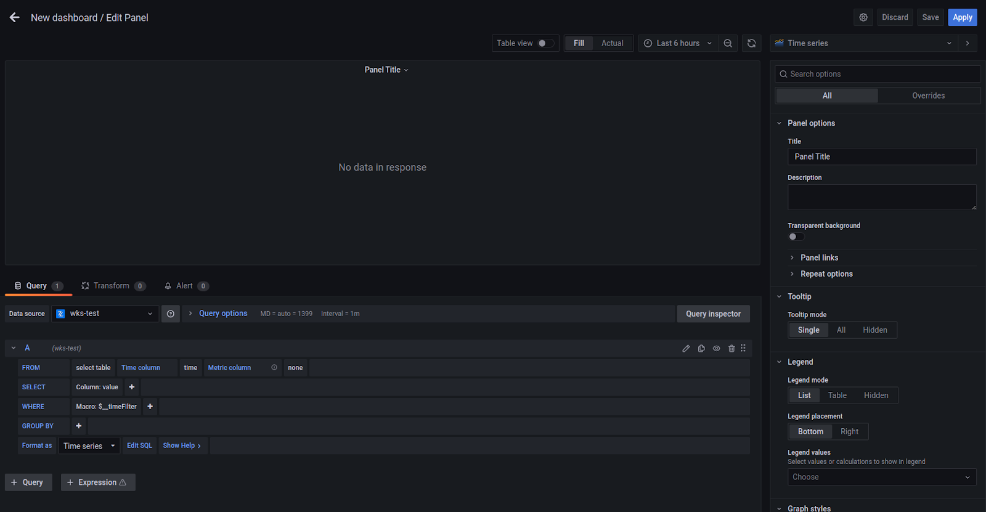Click the Time series visualization icon
Viewport: 986px width, 512px height.
tap(780, 43)
